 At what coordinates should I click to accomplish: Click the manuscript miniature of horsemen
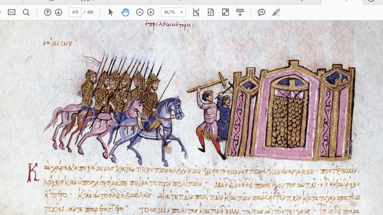[x=115, y=110]
